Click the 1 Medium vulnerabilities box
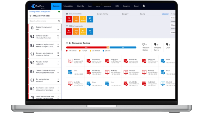 tap(83, 19)
